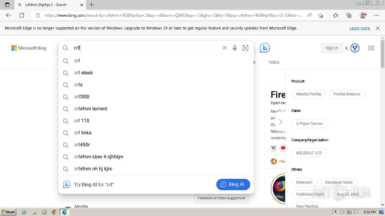Select suggestion 'crf stock'

[156, 73]
